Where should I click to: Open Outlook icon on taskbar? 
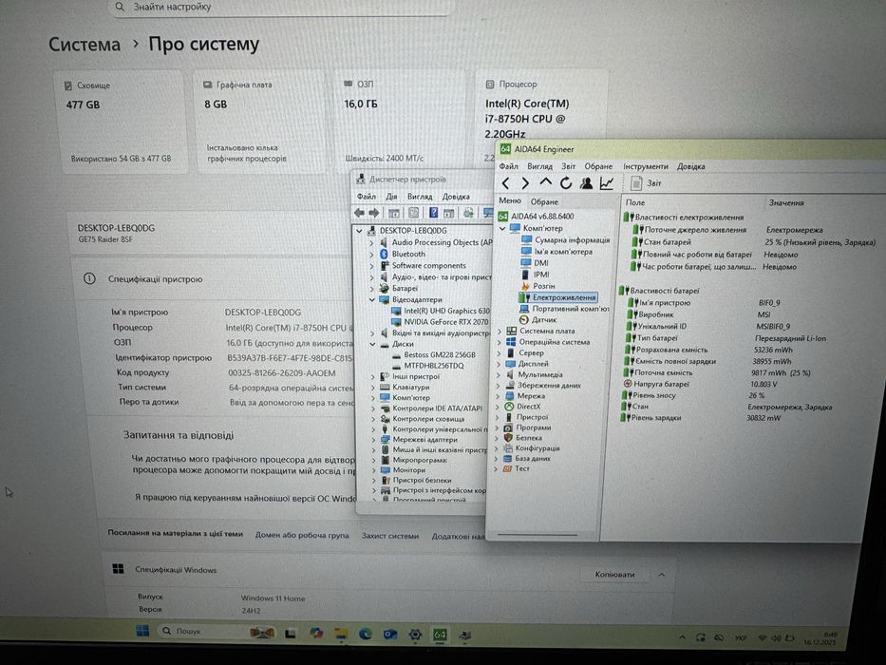point(390,635)
